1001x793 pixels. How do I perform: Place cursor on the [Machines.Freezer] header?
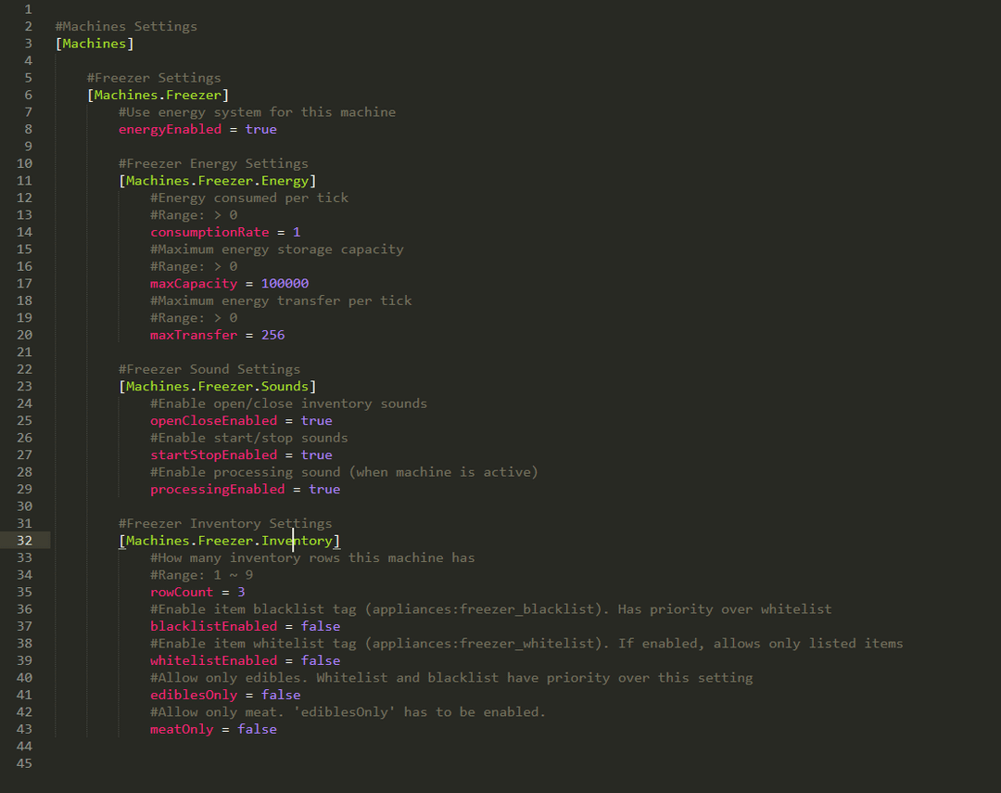click(158, 95)
